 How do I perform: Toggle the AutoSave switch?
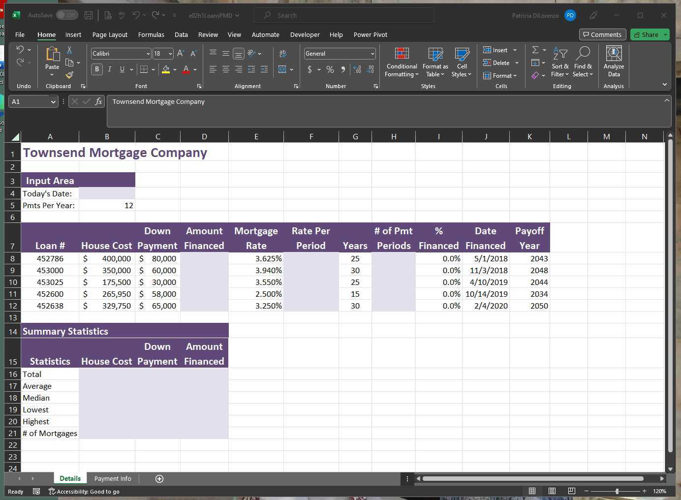coord(67,15)
